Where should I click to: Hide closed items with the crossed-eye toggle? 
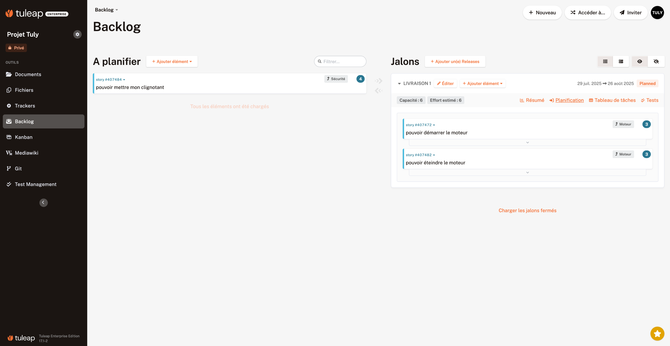[656, 62]
